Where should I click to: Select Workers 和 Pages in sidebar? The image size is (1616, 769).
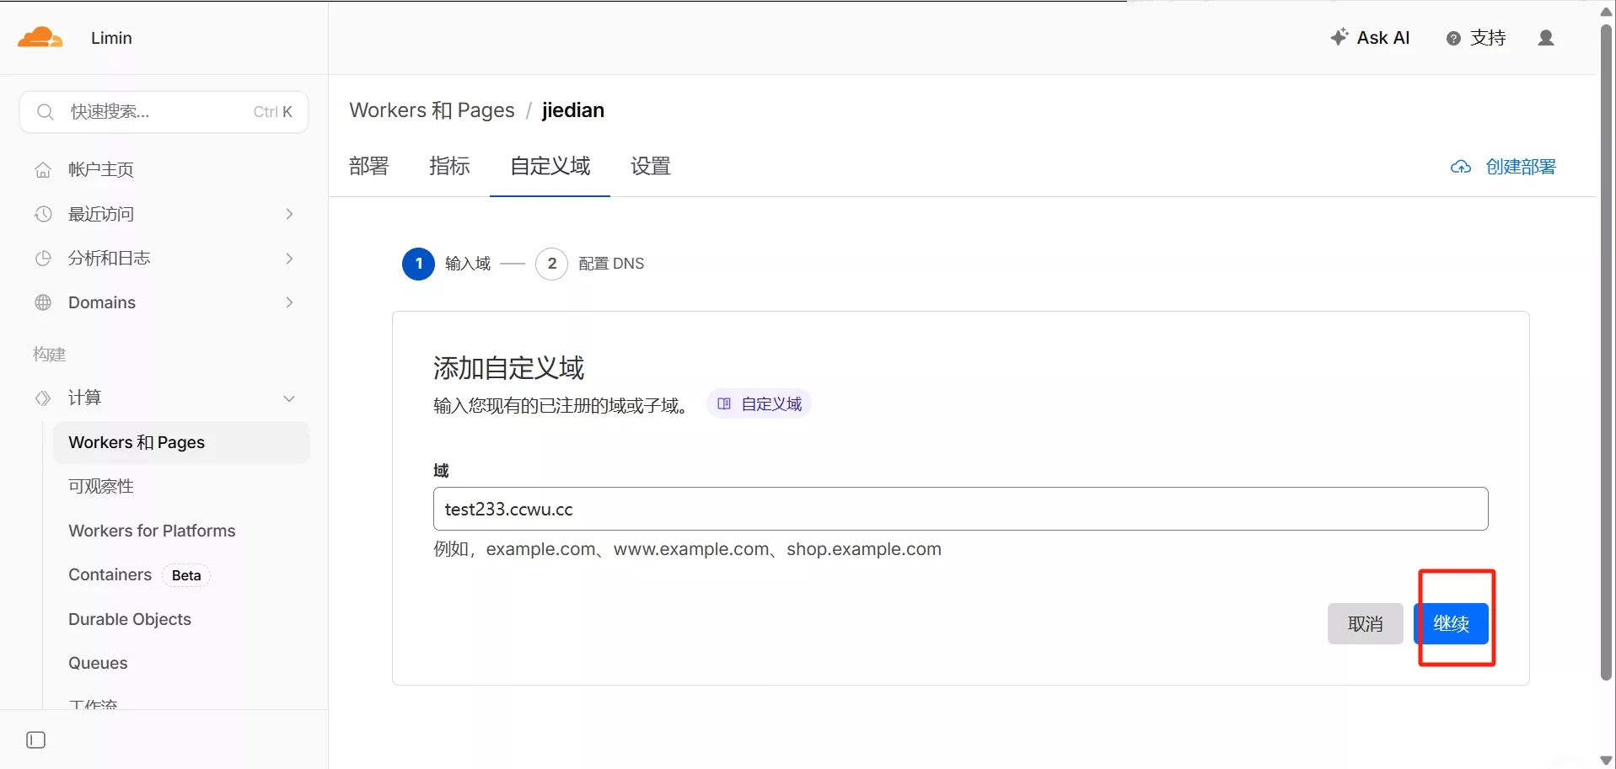pos(181,442)
